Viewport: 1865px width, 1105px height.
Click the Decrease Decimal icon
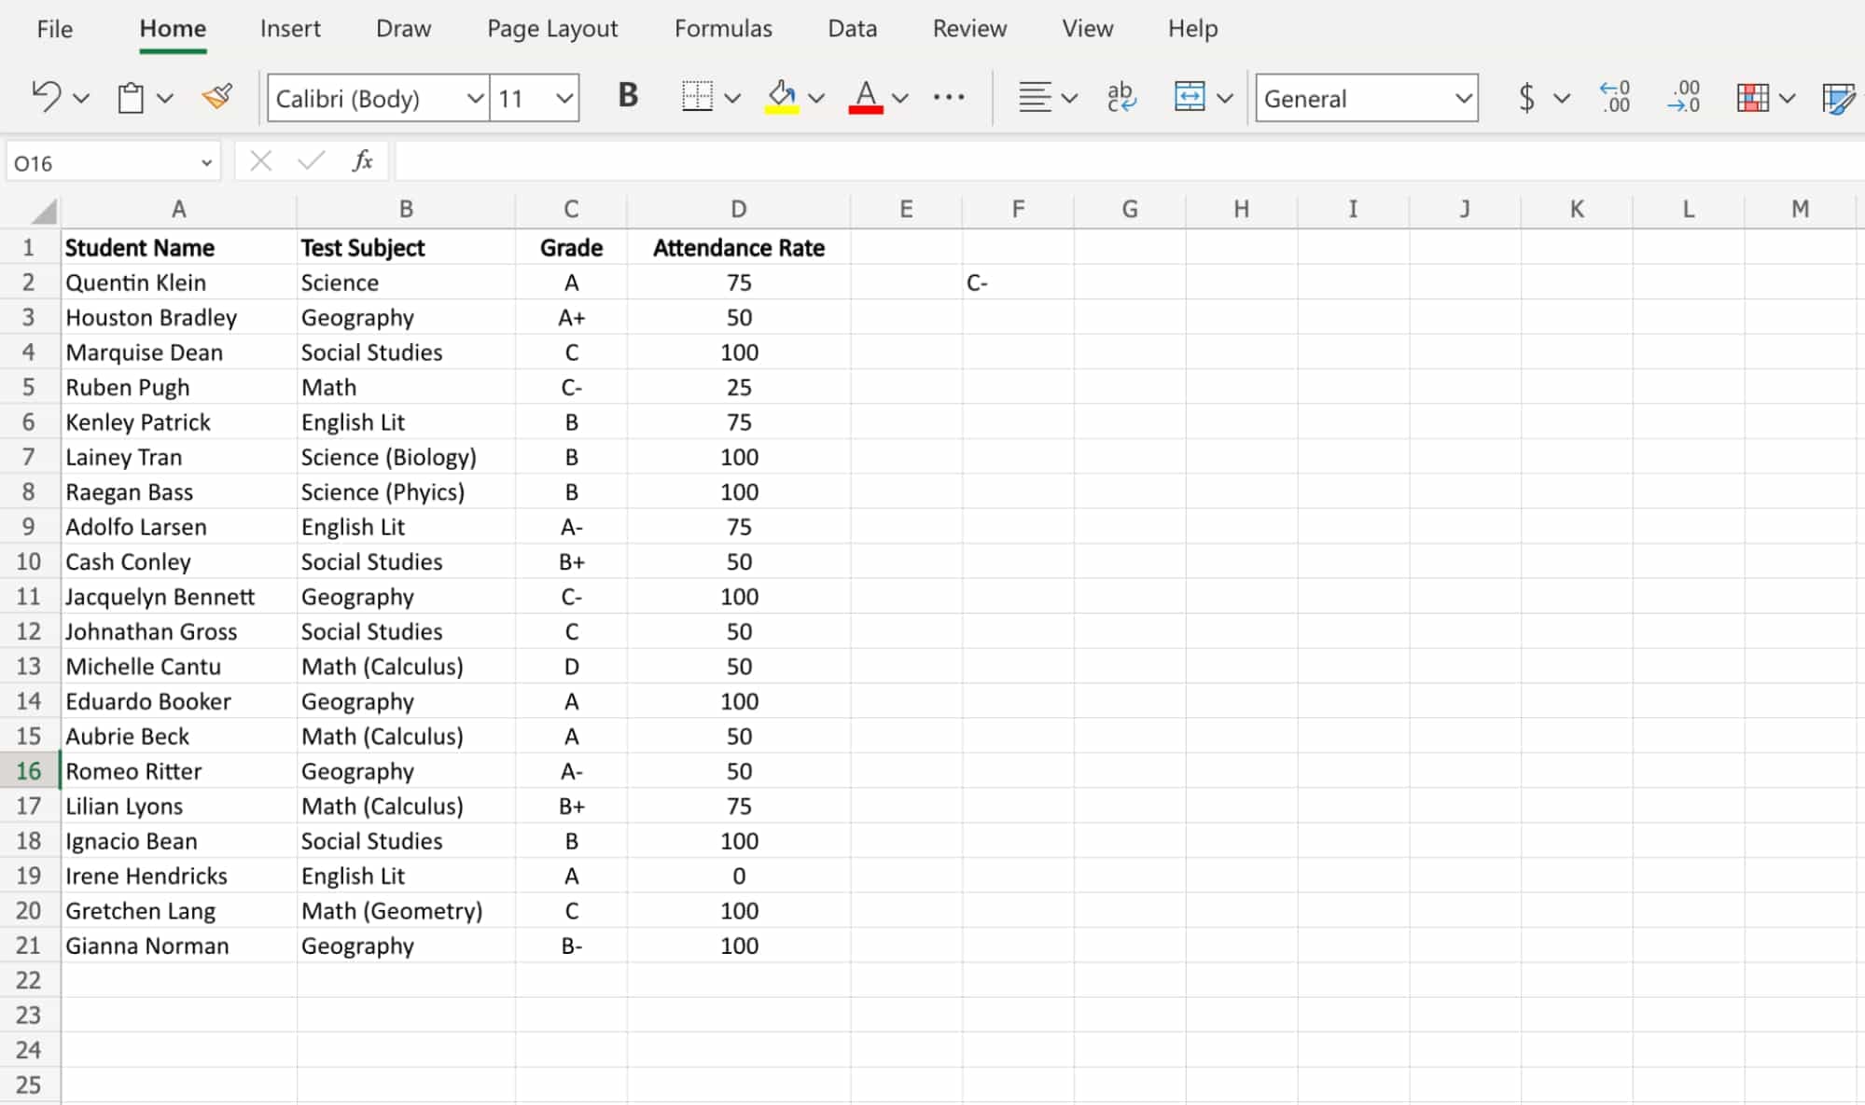[x=1683, y=97]
